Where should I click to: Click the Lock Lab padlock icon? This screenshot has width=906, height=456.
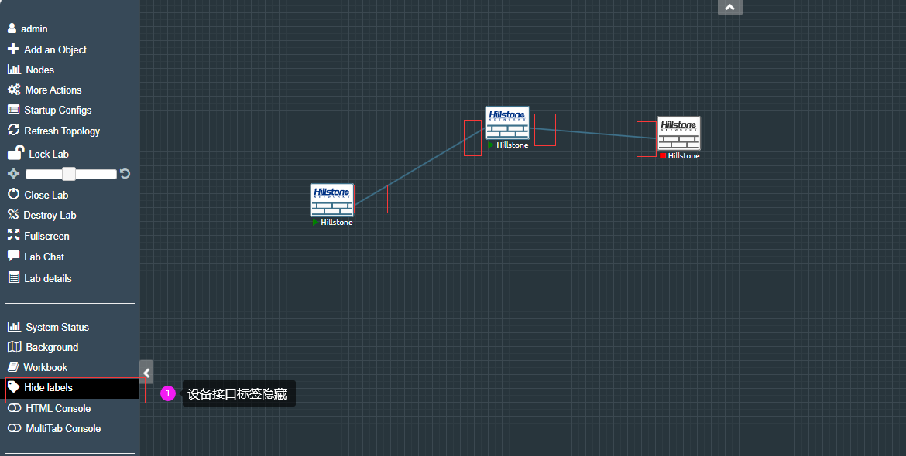tap(15, 153)
